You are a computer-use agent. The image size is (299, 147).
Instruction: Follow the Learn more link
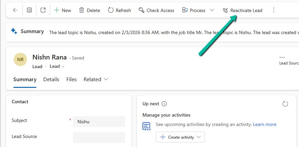(265, 124)
